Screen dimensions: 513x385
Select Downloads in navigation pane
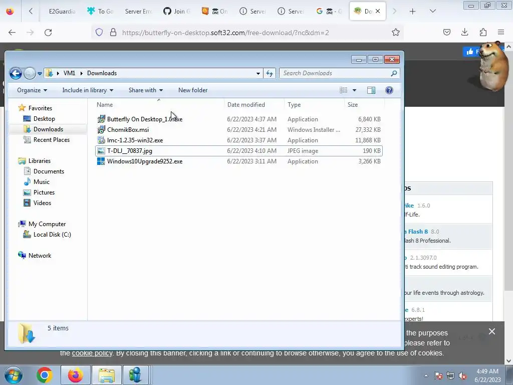pyautogui.click(x=48, y=129)
